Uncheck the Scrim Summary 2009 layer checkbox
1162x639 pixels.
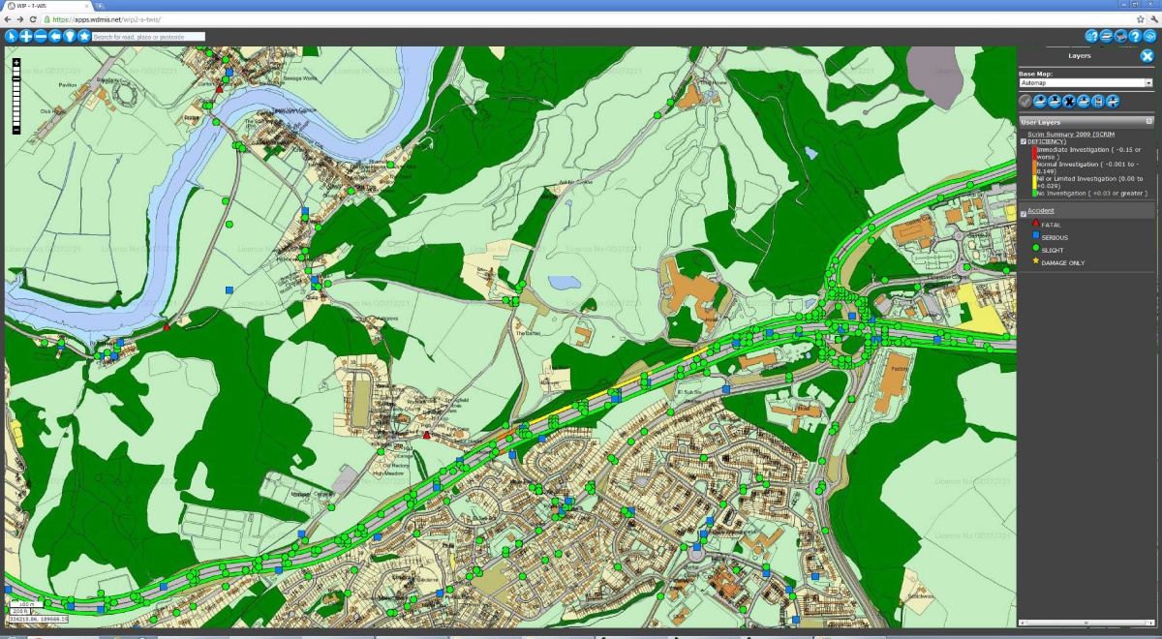point(1024,141)
